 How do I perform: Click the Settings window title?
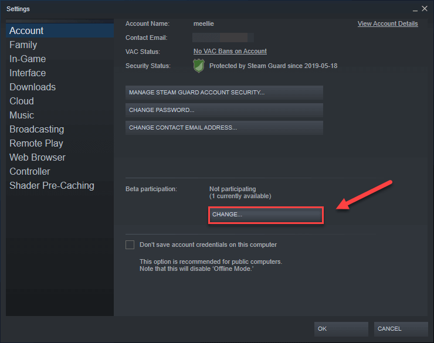point(18,9)
